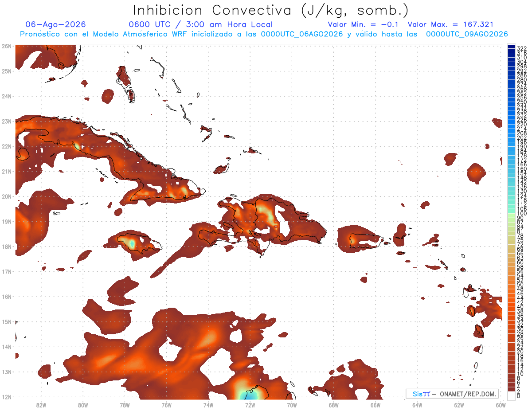Click the dark blue top swatch of the color scale
The image size is (532, 411).
[511, 47]
